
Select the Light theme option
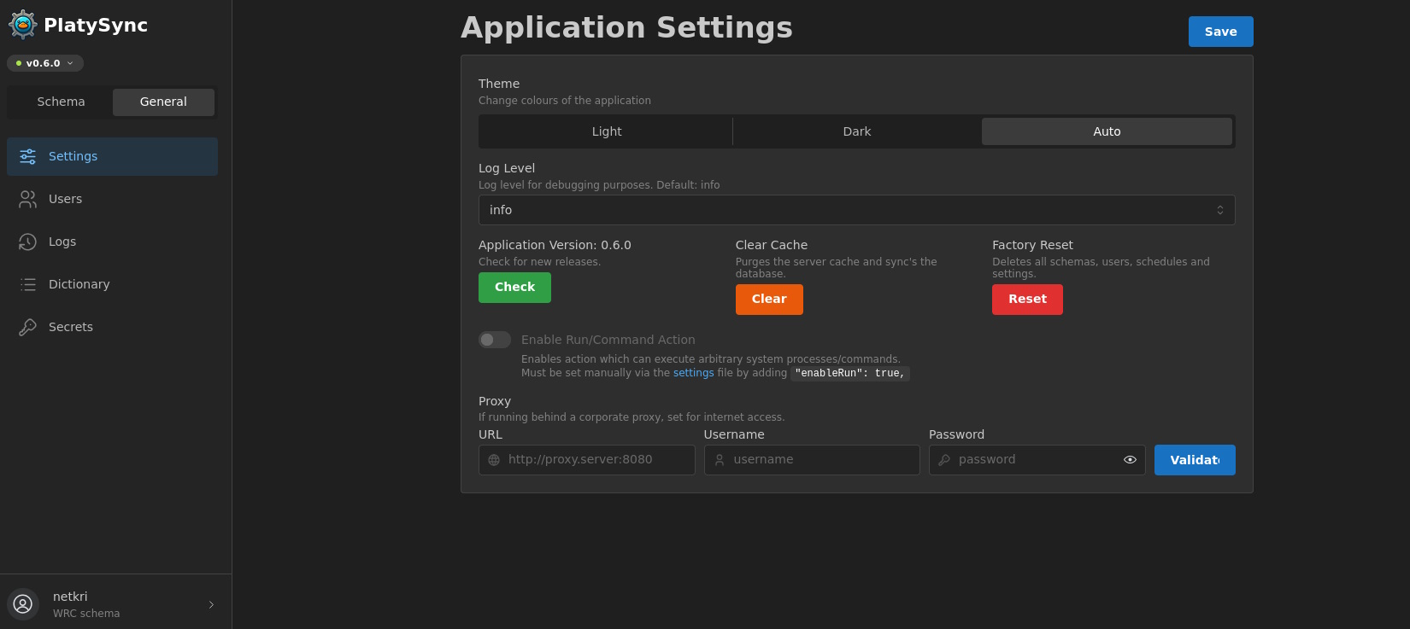(x=607, y=131)
